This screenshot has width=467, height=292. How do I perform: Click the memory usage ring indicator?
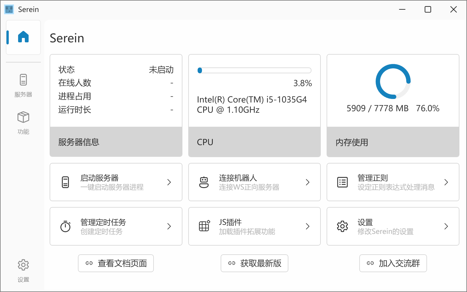click(393, 81)
